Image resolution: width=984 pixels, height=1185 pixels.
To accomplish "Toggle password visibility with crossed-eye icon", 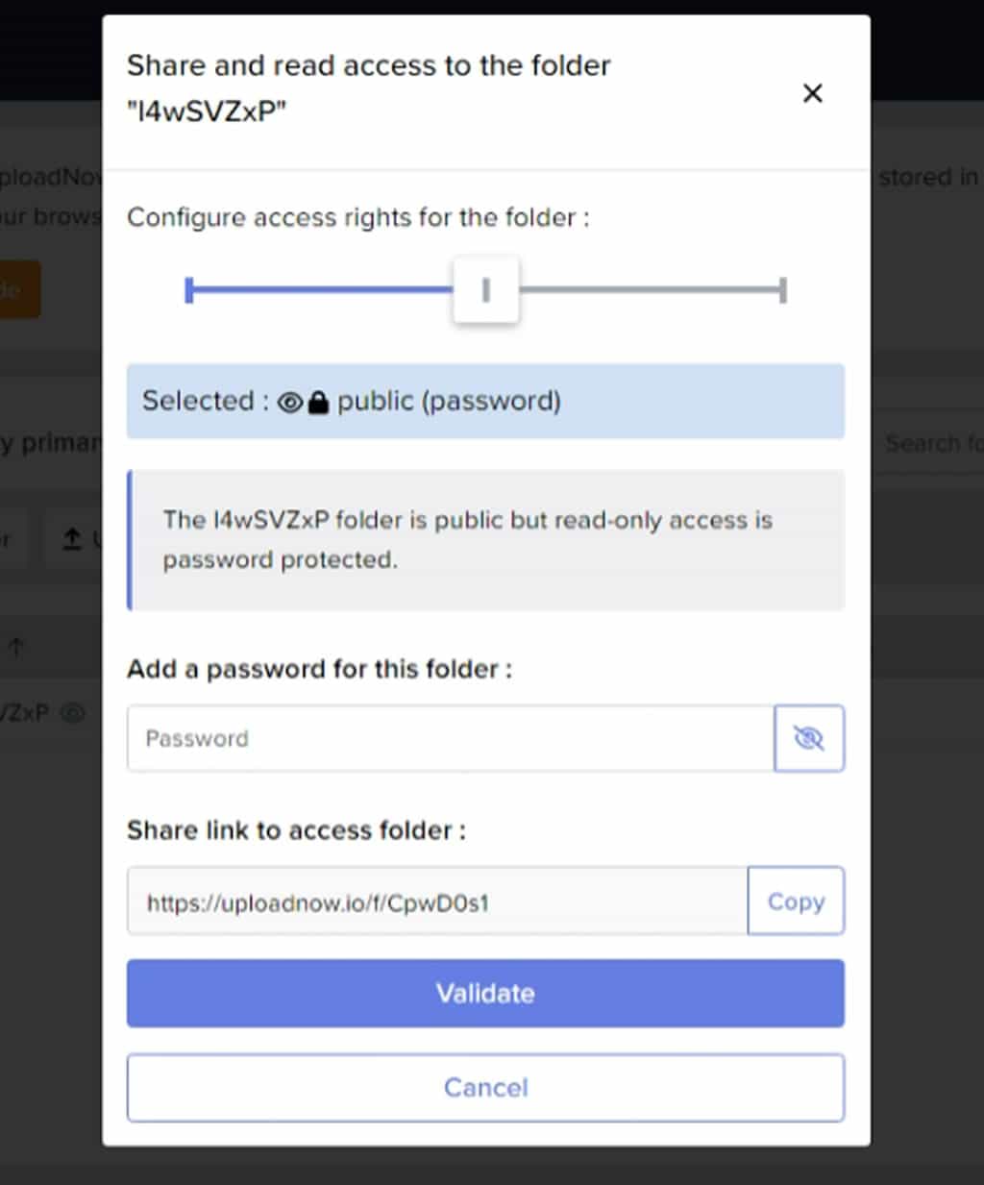I will [809, 738].
